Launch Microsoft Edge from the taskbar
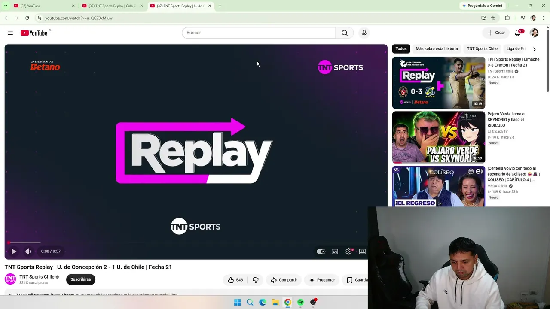This screenshot has height=309, width=550. coord(263,303)
